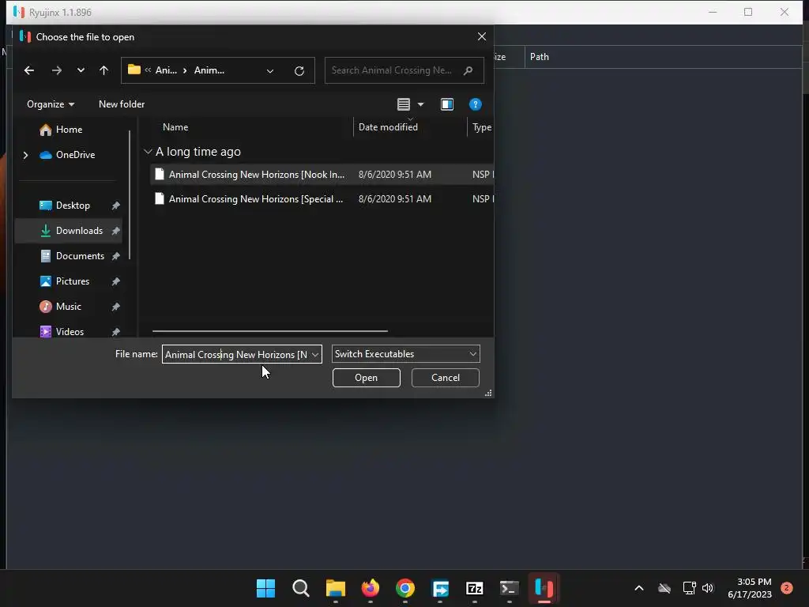Open notification center badge
The image size is (809, 607).
pos(786,588)
